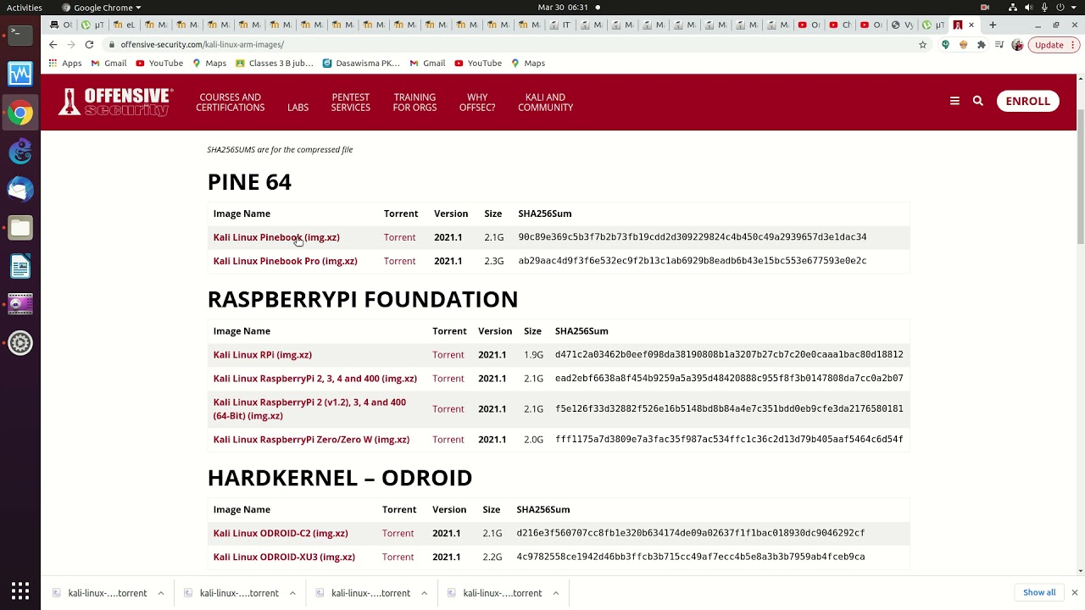1085x610 pixels.
Task: Open Kali Linux Pinebook (img.xz) link
Action: (276, 237)
